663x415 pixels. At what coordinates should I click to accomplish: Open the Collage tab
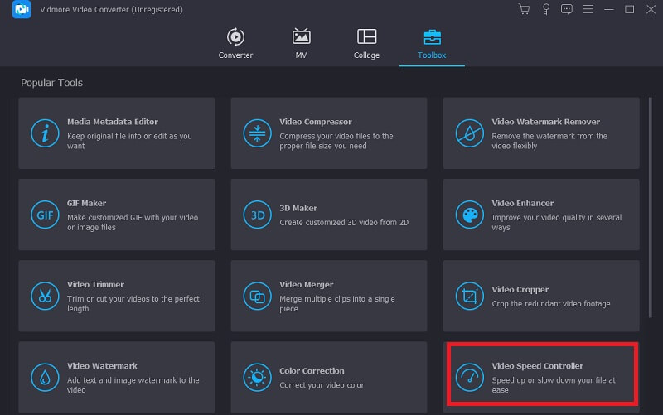[x=366, y=44]
